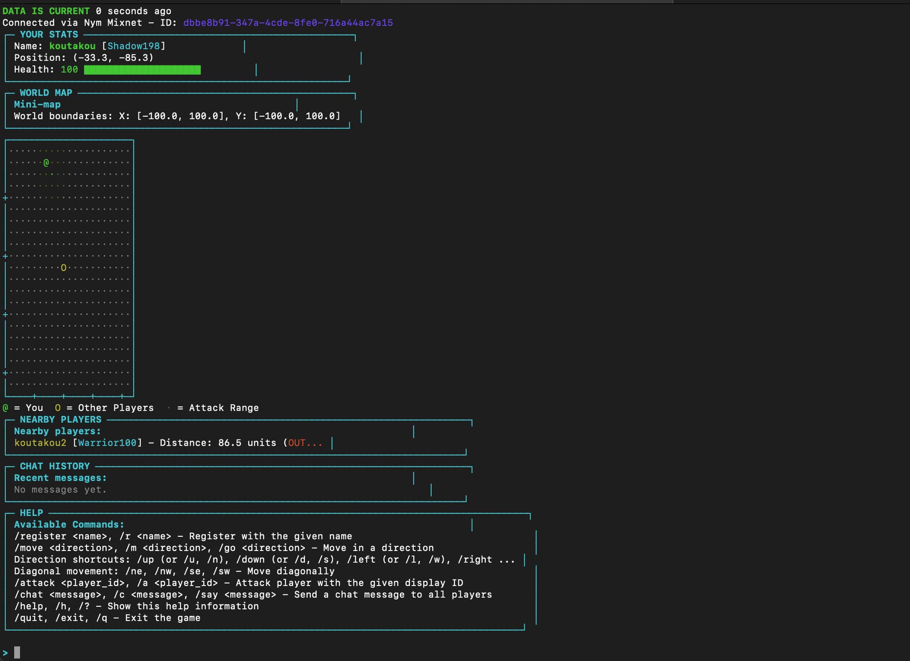Click nearby player name 'koutakou2'
Viewport: 910px width, 661px height.
pos(40,443)
